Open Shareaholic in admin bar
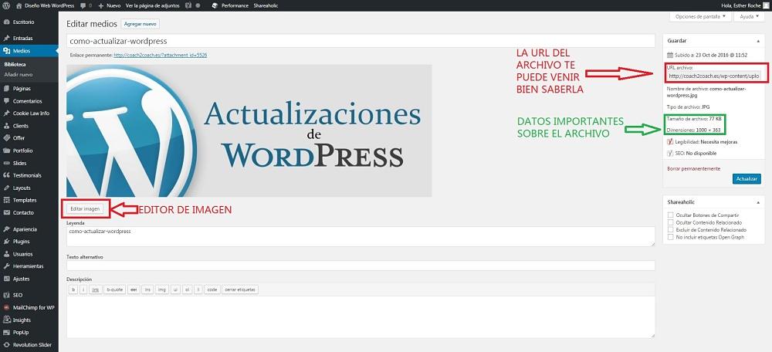 point(266,5)
